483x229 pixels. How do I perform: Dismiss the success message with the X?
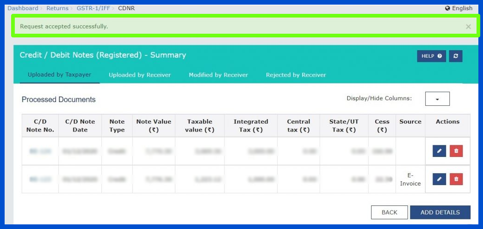tap(468, 27)
